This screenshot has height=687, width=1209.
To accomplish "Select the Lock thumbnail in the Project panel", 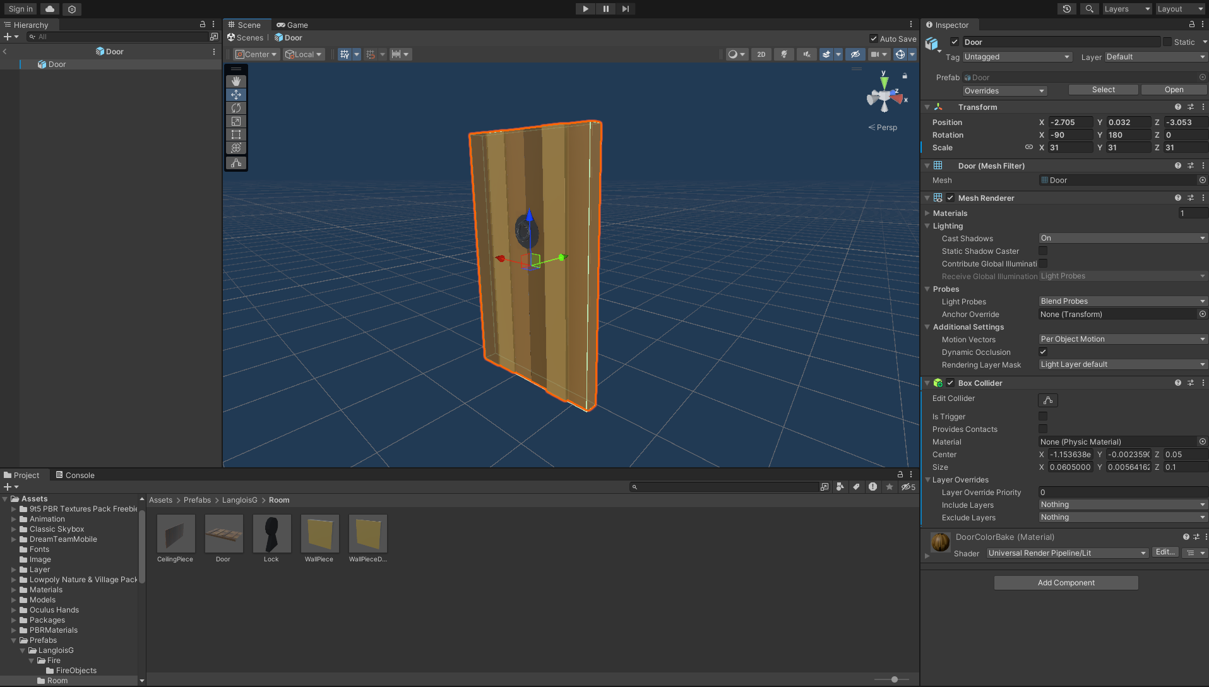I will [271, 534].
